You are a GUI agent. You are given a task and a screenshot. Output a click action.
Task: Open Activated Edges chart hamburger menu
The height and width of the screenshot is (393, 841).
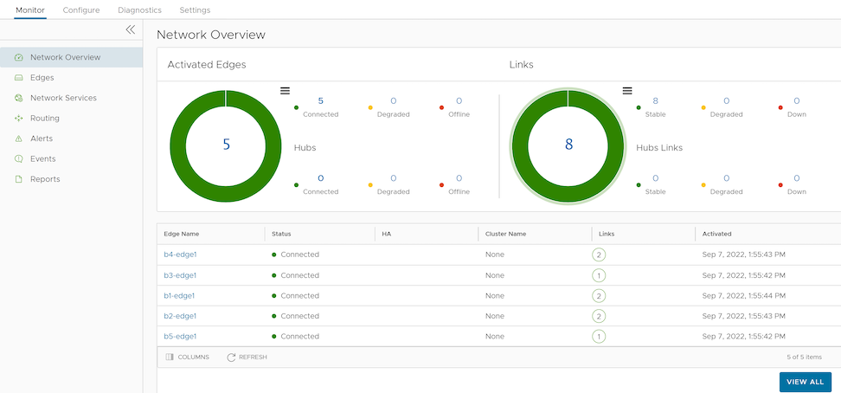point(285,91)
